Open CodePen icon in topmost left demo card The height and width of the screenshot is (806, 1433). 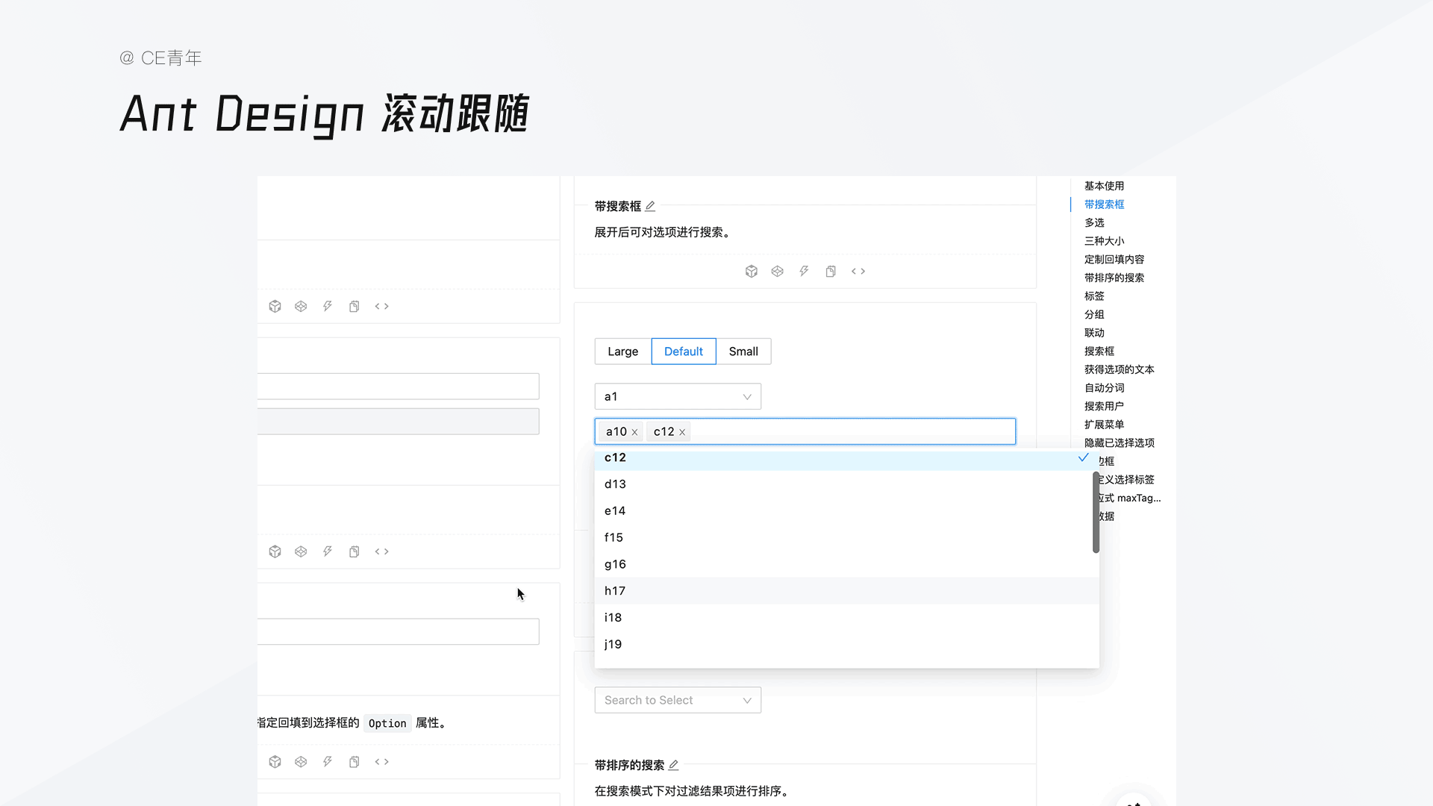click(x=301, y=307)
